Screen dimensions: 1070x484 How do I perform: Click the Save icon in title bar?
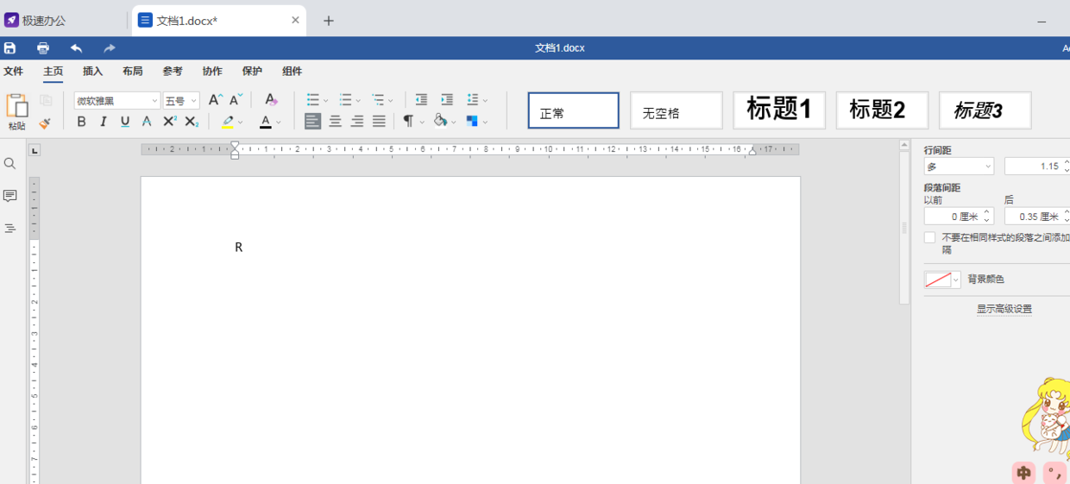click(x=10, y=48)
